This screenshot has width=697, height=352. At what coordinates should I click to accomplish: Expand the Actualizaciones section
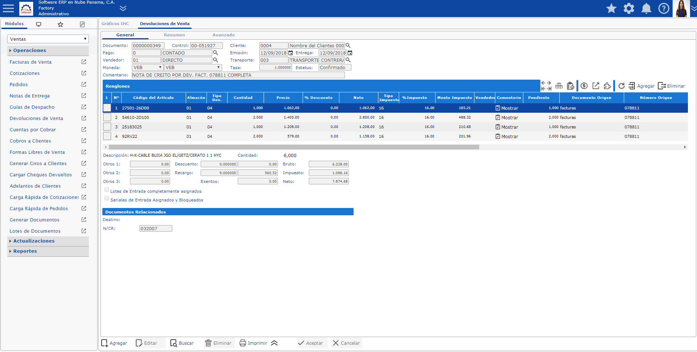click(34, 241)
